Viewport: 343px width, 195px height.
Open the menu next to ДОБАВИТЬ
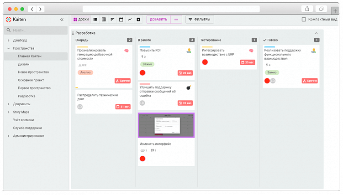176,20
